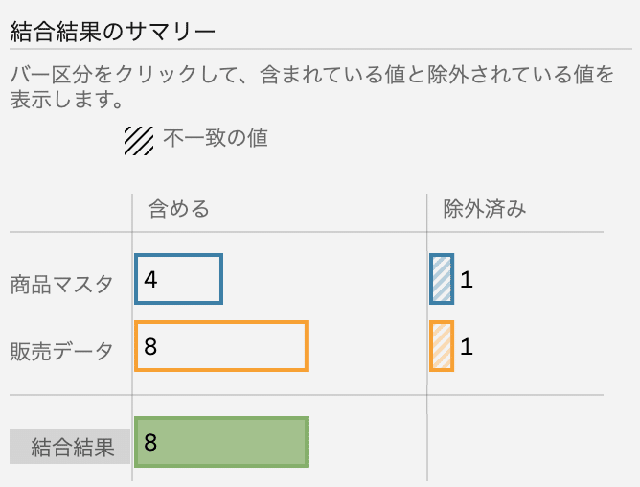The image size is (640, 487).
Task: Click the orange 販売データ included bar
Action: [221, 346]
